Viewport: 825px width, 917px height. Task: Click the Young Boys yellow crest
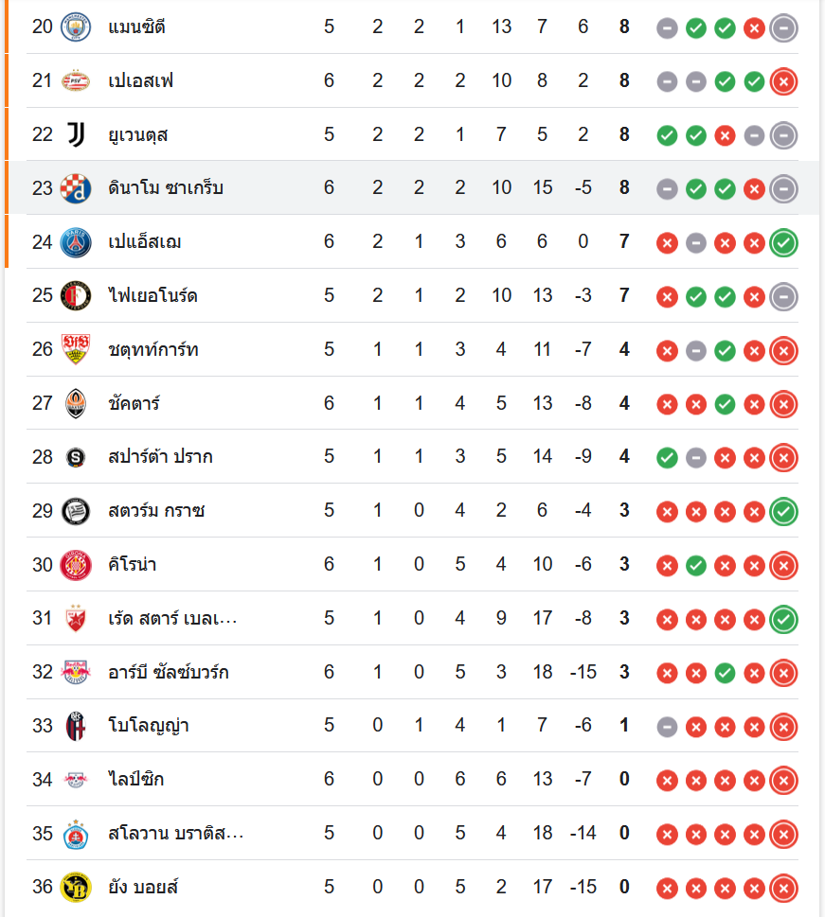pos(75,888)
